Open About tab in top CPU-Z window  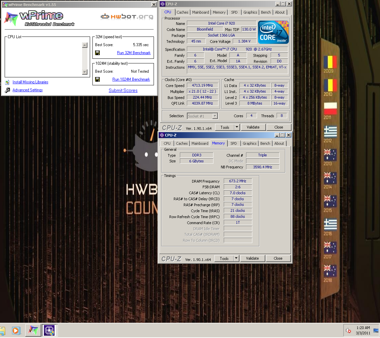pos(280,12)
